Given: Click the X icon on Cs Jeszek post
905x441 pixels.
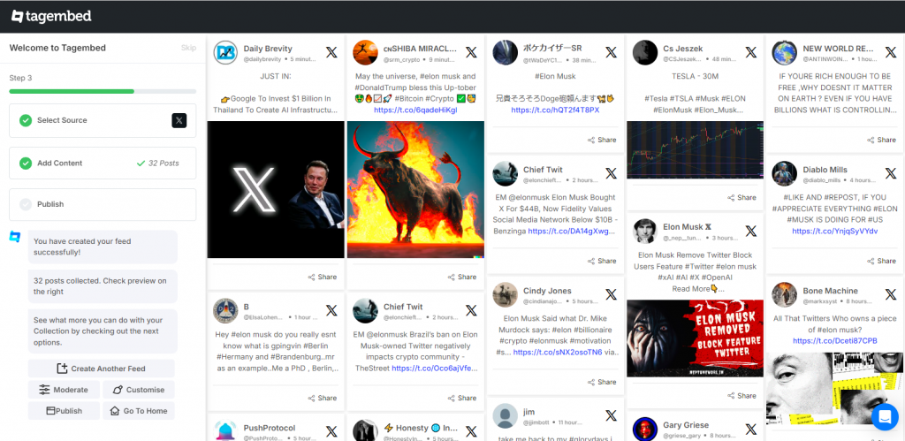Looking at the screenshot, I should point(750,52).
